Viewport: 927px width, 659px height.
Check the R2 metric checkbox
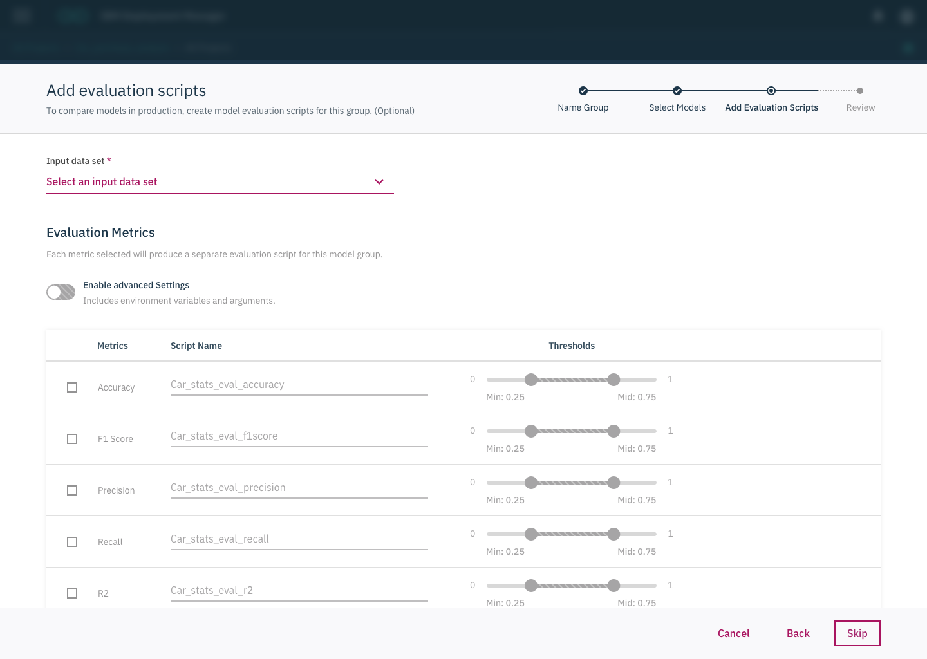coord(72,593)
